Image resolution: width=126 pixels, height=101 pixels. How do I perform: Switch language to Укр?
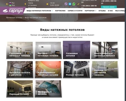[x=12, y=5]
